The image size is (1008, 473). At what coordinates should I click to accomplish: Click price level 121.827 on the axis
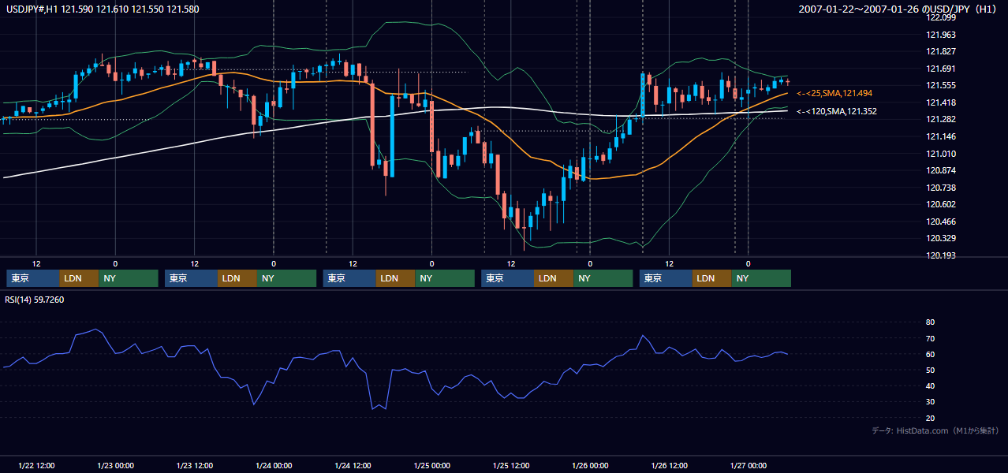coord(940,51)
